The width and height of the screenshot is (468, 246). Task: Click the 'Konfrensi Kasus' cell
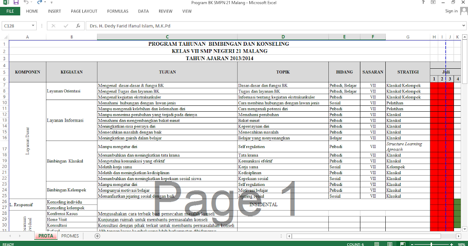click(72, 214)
